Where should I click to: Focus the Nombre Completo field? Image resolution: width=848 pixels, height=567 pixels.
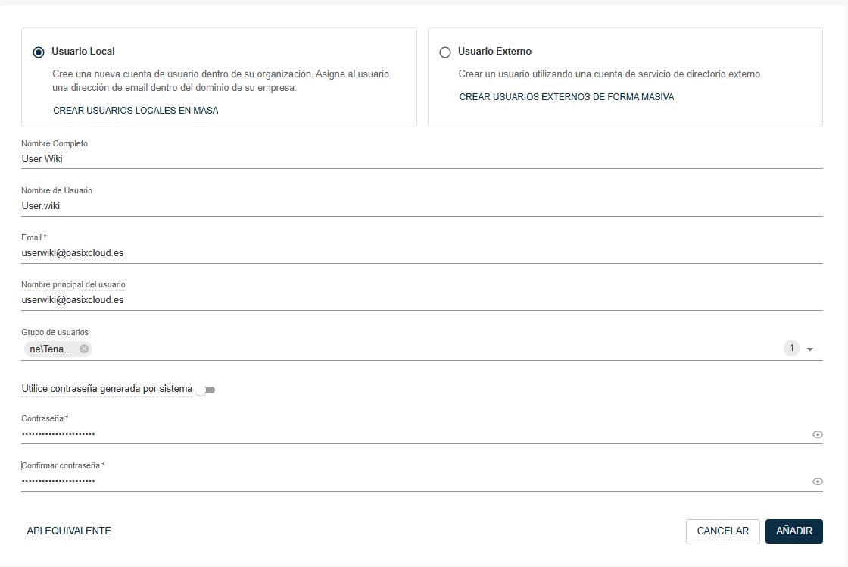click(x=421, y=159)
